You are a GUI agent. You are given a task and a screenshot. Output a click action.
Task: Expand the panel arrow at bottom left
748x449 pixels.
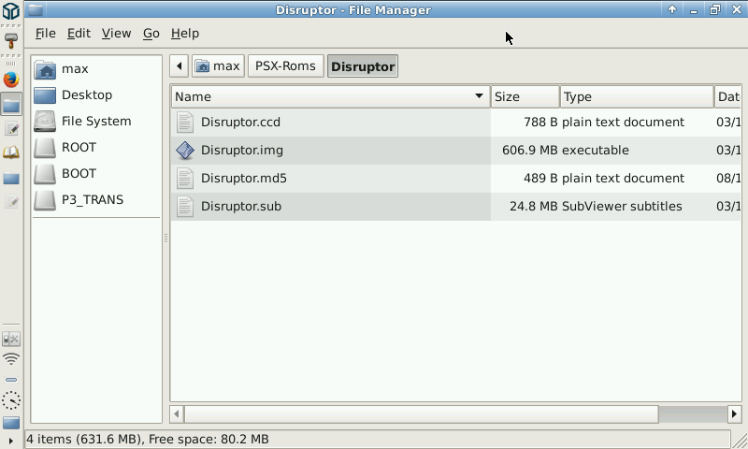[11, 440]
